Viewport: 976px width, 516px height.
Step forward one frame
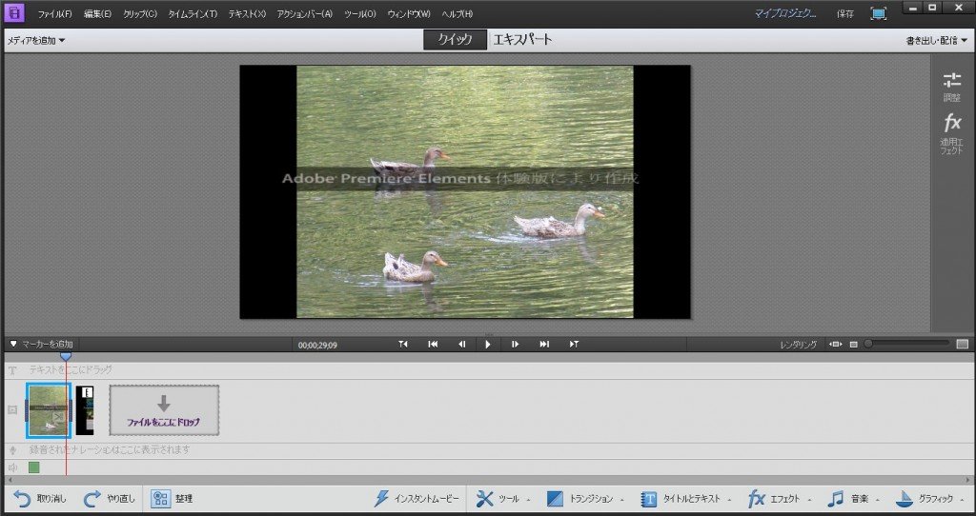(516, 344)
